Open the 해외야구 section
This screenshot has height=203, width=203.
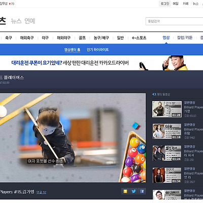63,38
